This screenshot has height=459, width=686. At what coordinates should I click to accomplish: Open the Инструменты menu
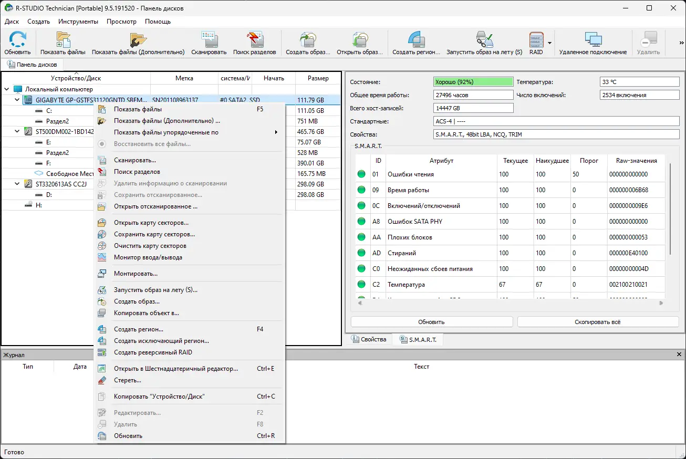point(78,22)
